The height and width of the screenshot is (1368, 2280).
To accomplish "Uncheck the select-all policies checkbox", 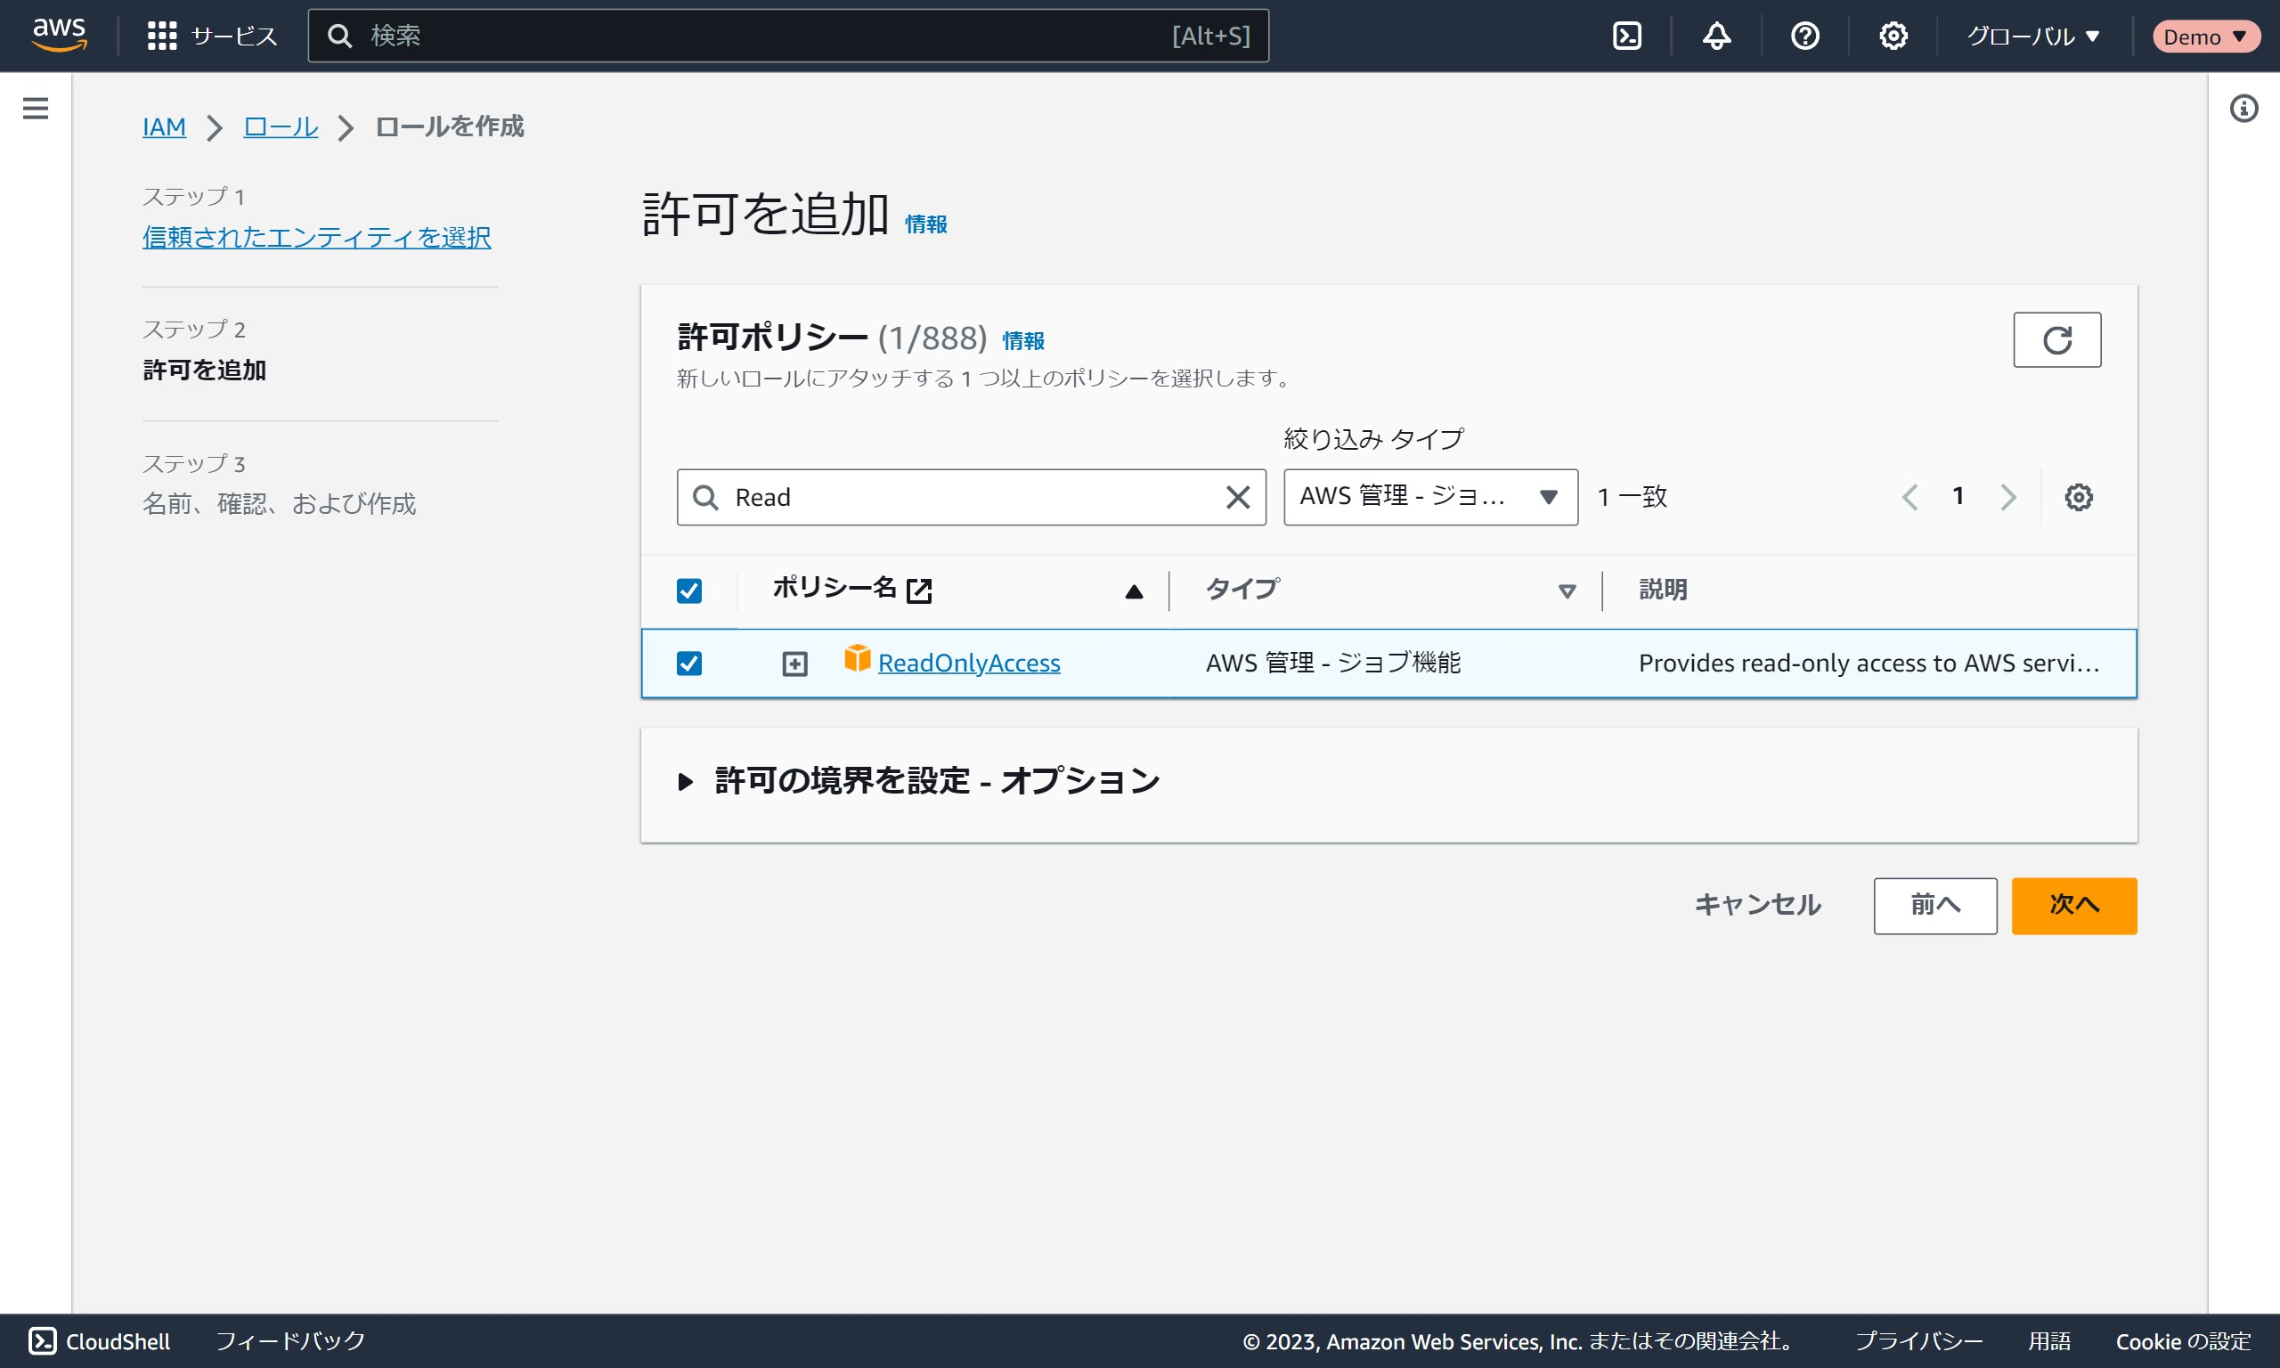I will (689, 590).
